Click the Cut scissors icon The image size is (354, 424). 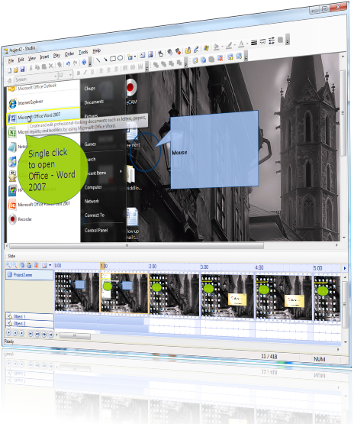[x=31, y=68]
